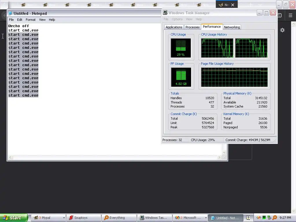Select the Performance tab
Screen dimensions: 296x222
pos(212,27)
